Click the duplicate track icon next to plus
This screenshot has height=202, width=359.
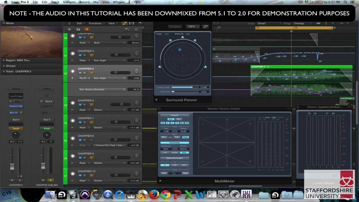tap(78, 29)
